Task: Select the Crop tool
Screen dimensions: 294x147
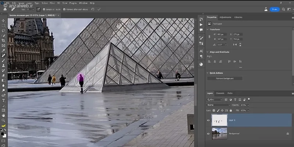Action: [x=3, y=40]
